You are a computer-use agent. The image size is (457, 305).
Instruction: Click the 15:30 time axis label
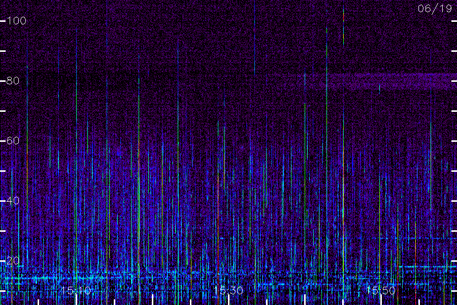coord(228,291)
